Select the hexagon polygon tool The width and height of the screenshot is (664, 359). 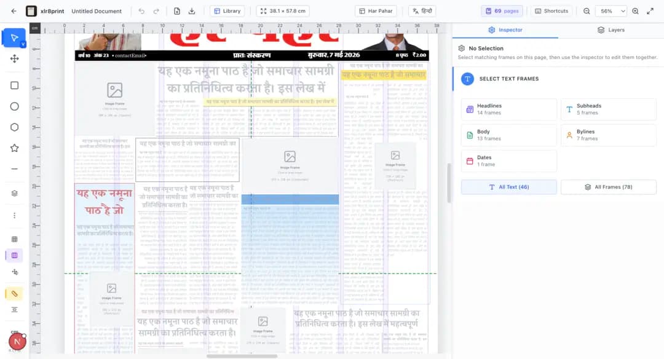coord(14,127)
